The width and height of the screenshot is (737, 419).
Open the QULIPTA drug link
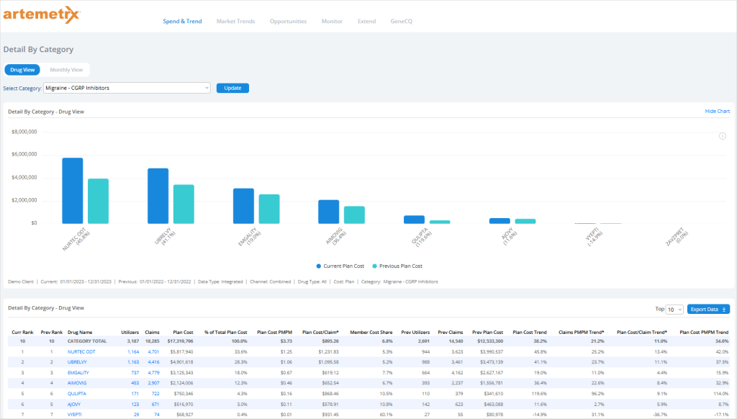pyautogui.click(x=78, y=394)
